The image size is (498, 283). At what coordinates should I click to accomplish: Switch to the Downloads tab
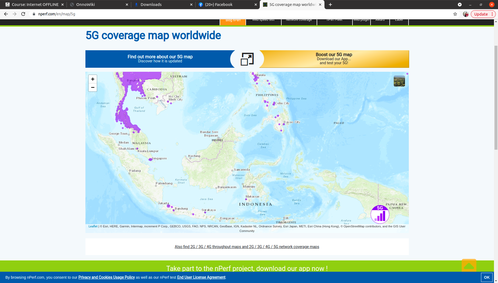point(162,5)
